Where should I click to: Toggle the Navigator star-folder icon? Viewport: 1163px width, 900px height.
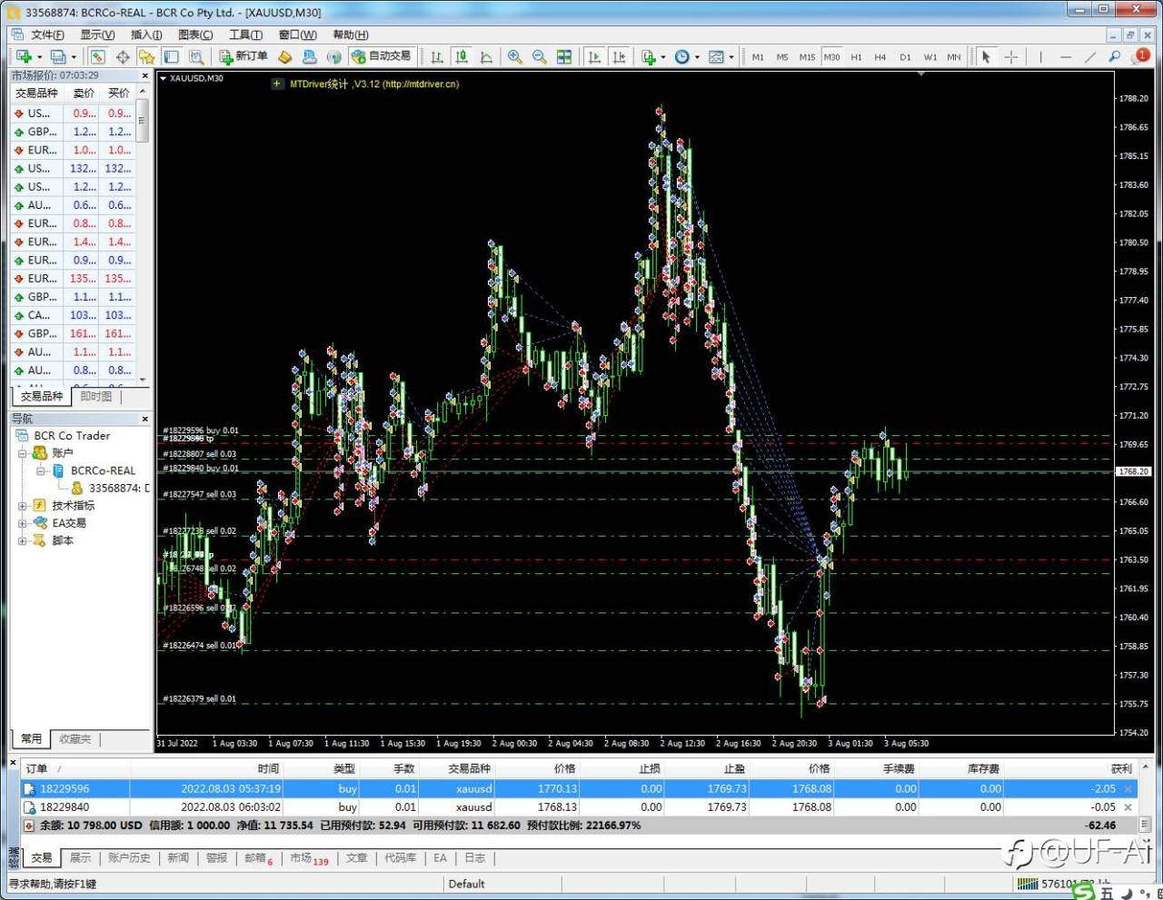[146, 56]
